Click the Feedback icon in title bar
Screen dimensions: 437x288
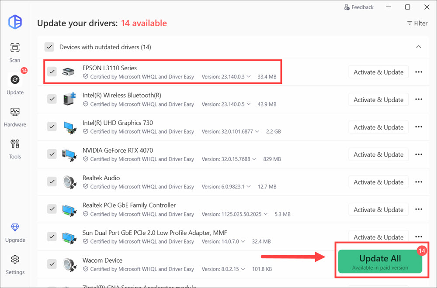347,7
